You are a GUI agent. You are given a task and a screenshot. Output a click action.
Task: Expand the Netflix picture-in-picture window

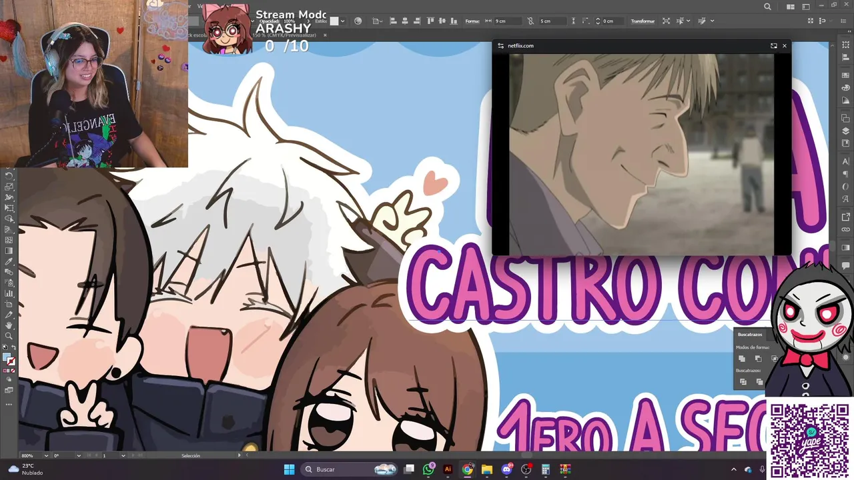tap(773, 45)
